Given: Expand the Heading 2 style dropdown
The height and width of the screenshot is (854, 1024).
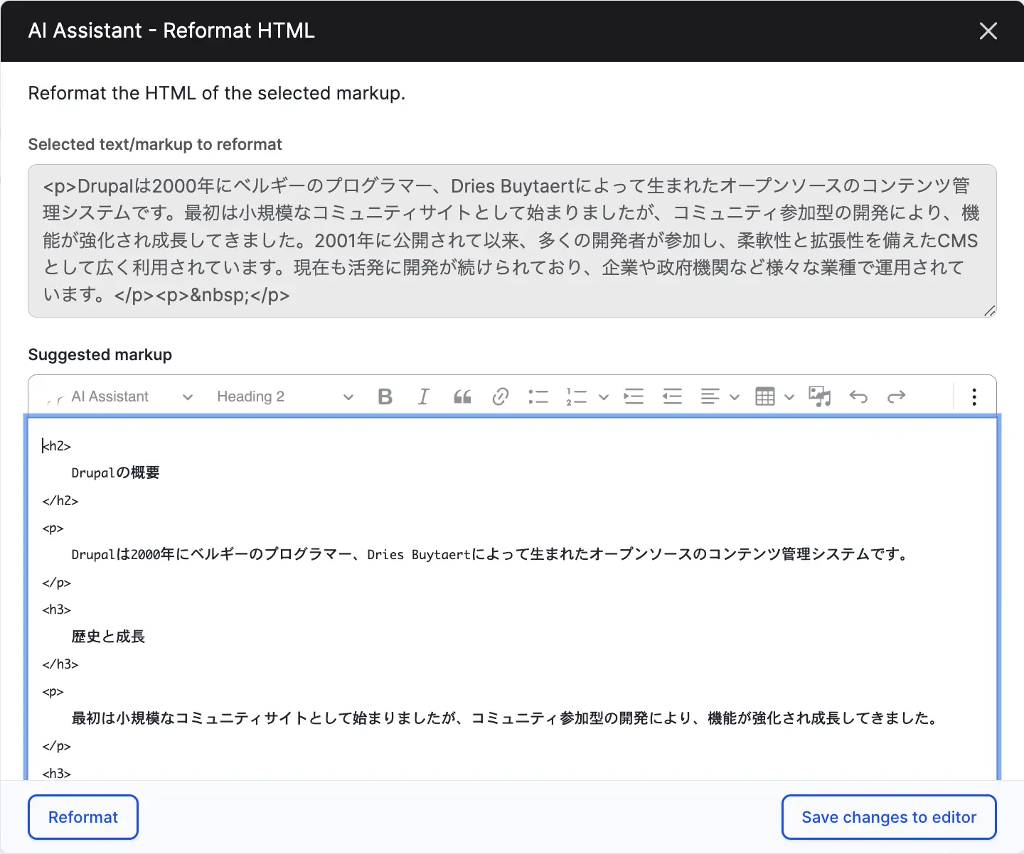Looking at the screenshot, I should pos(284,396).
